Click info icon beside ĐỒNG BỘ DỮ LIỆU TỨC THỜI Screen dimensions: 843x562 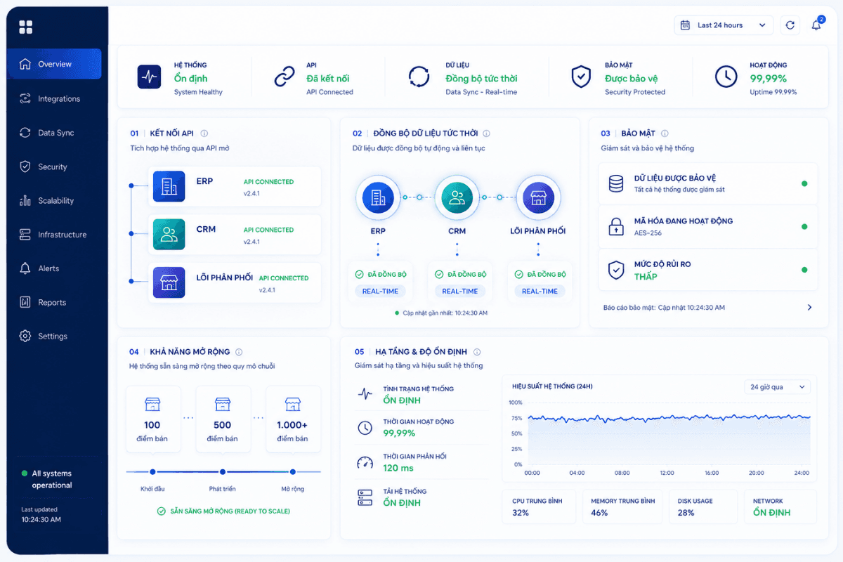[486, 133]
